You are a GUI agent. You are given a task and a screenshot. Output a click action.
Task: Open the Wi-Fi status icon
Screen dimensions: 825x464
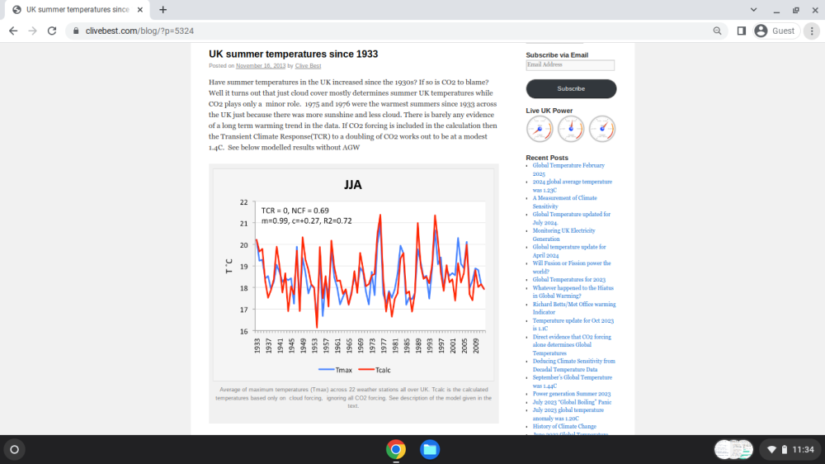pos(772,450)
